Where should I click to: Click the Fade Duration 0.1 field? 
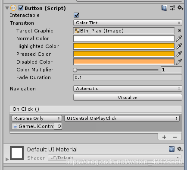point(128,77)
